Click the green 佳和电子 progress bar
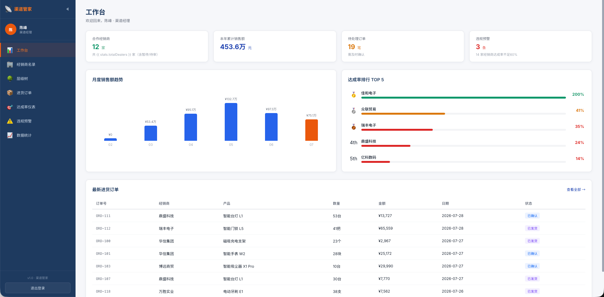The width and height of the screenshot is (604, 297). pyautogui.click(x=463, y=98)
